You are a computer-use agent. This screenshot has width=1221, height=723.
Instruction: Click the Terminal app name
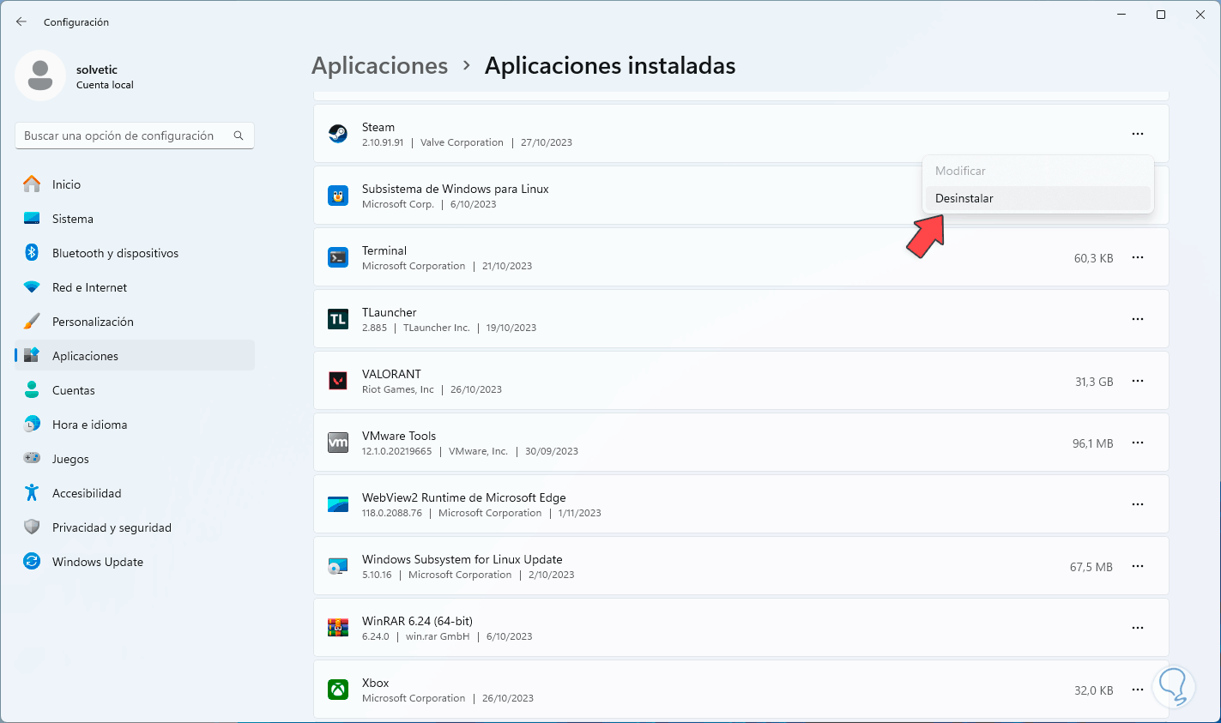pos(384,250)
